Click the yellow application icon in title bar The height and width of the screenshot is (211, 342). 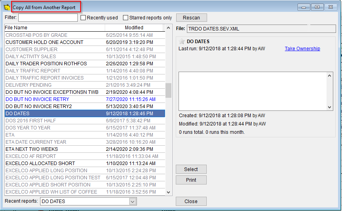[7, 8]
